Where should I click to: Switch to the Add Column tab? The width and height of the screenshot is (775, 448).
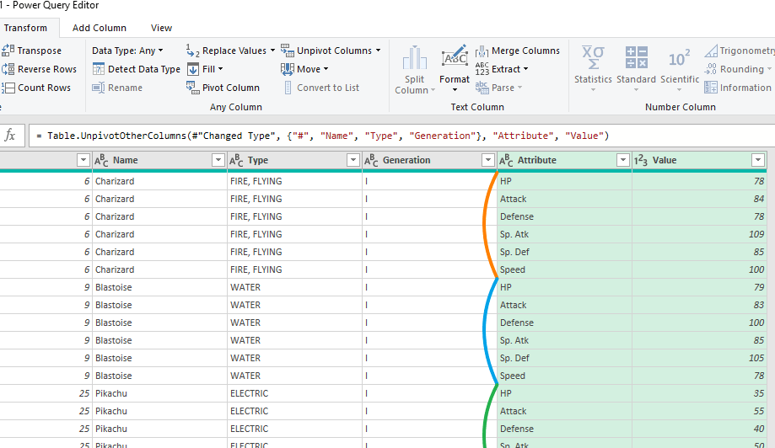click(x=100, y=28)
